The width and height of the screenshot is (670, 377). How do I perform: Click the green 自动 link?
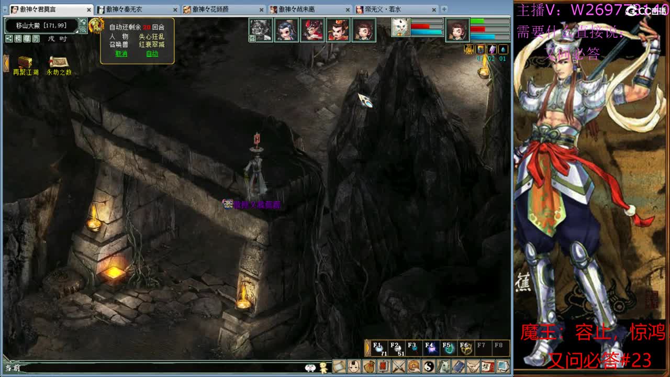coord(152,53)
